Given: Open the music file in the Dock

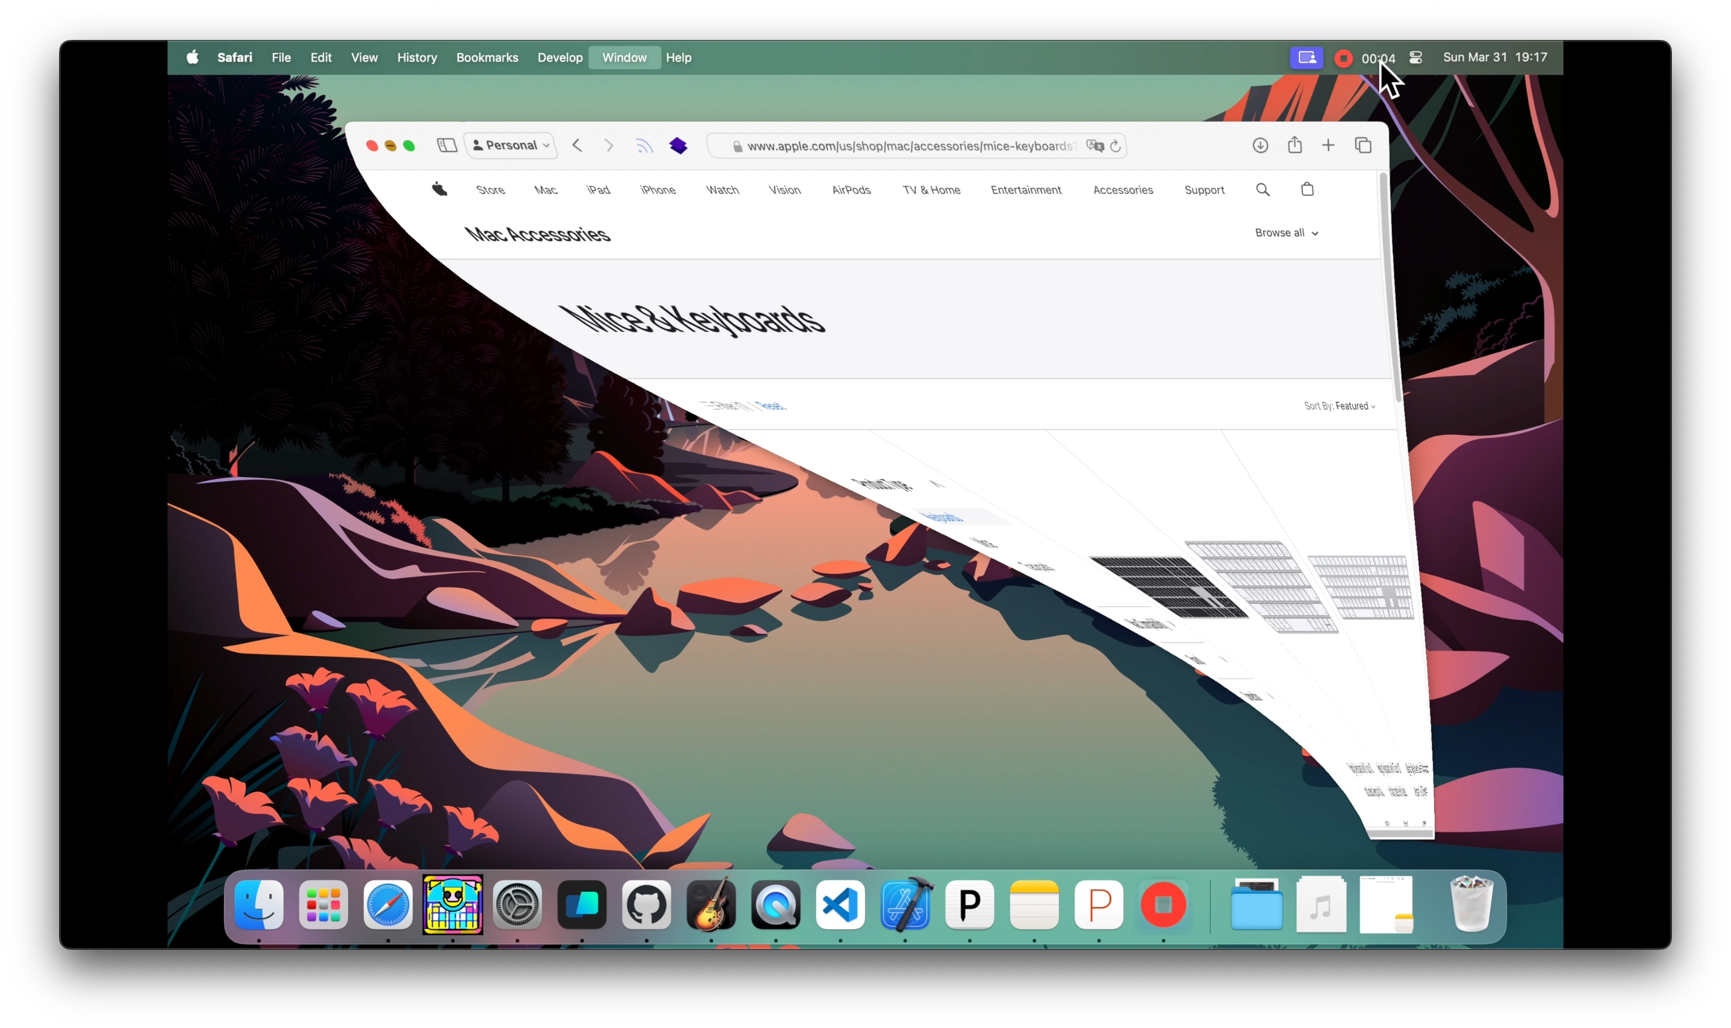Looking at the screenshot, I should [1321, 904].
